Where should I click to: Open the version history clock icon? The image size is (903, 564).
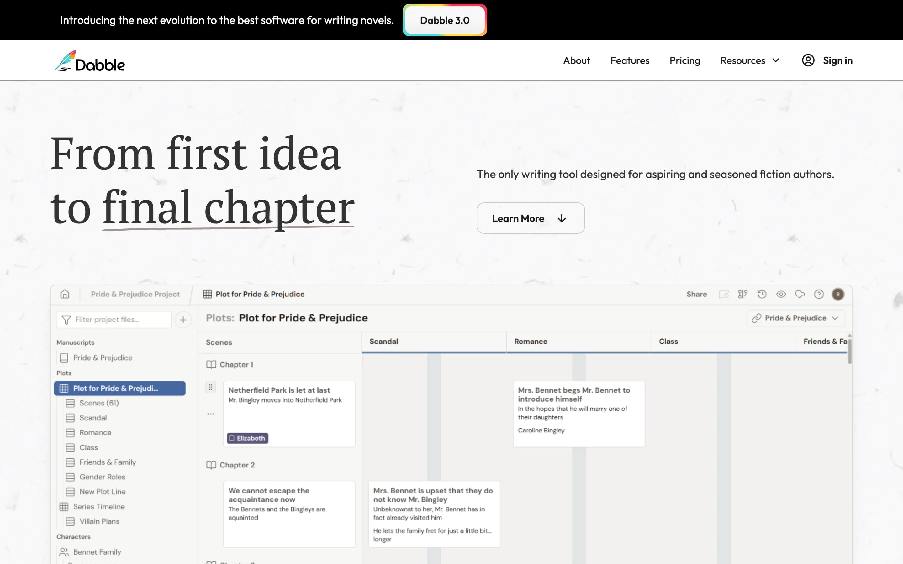[762, 294]
